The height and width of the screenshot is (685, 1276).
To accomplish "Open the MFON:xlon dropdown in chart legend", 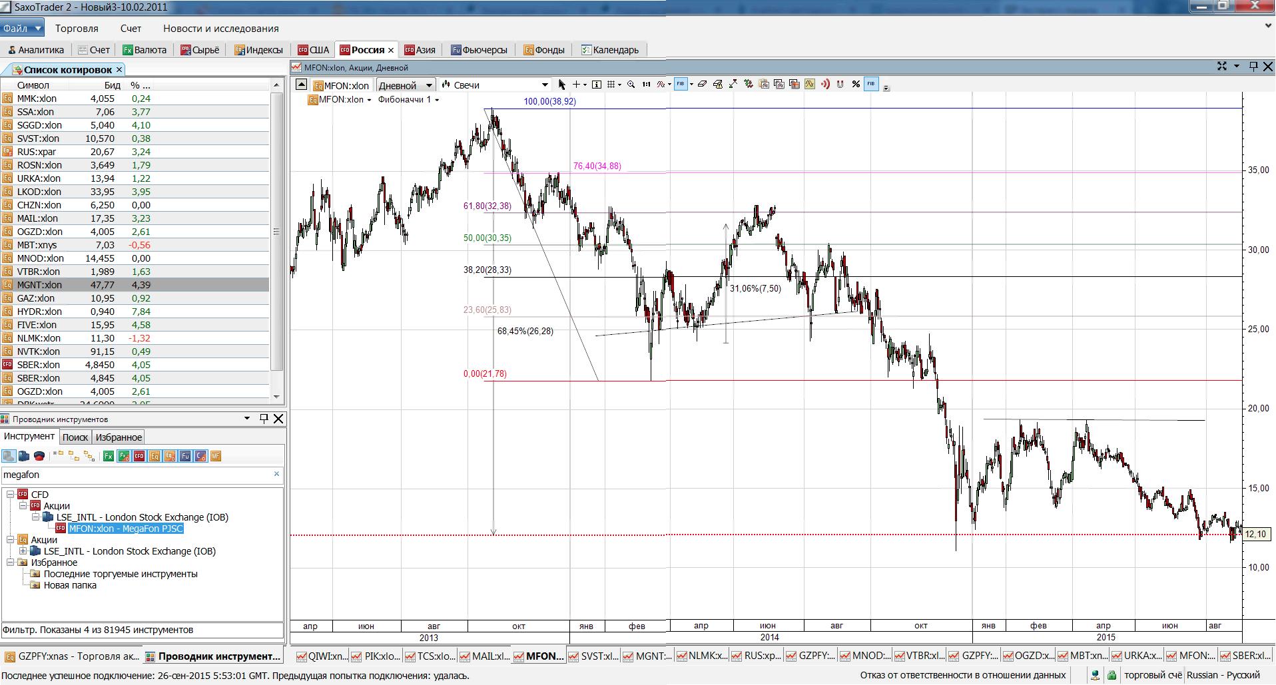I will 369,100.
